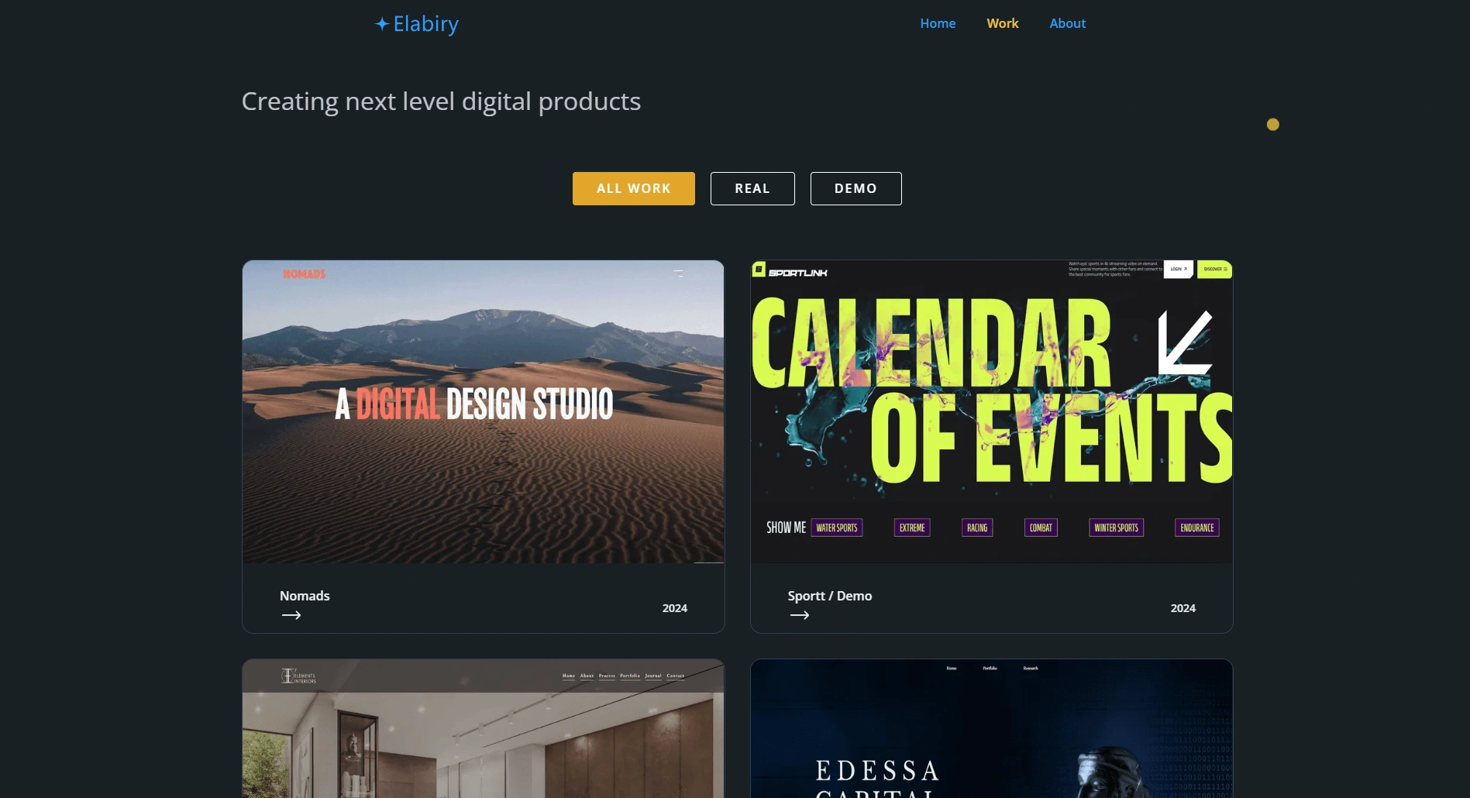Click the Nomads project title
This screenshot has width=1470, height=798.
pos(305,596)
